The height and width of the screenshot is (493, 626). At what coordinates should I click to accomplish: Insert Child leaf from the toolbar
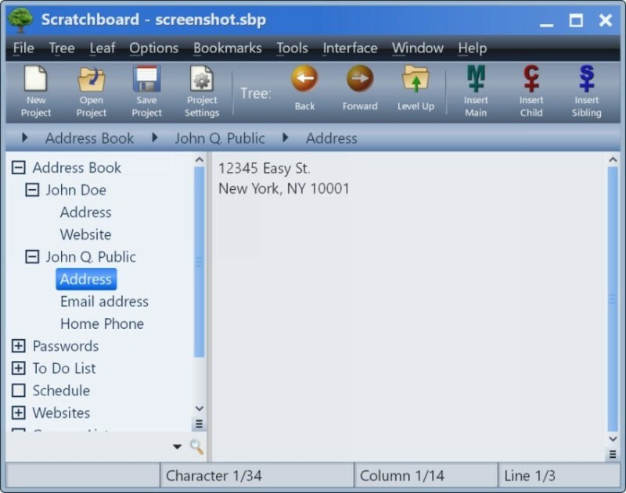531,79
